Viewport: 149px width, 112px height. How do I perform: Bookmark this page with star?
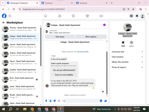(x=133, y=9)
